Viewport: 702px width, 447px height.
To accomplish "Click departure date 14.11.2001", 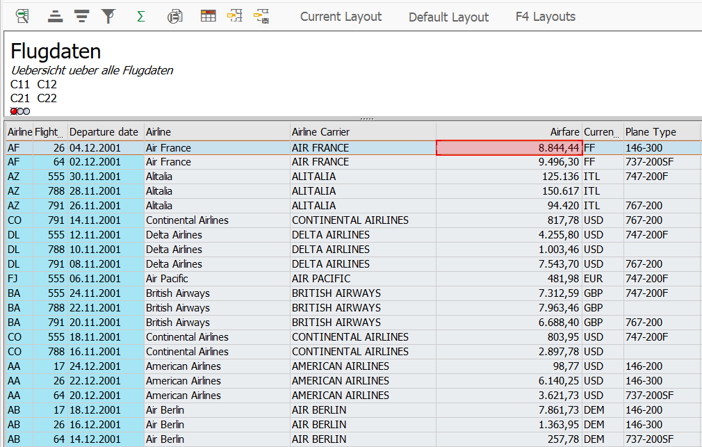I will tap(106, 220).
